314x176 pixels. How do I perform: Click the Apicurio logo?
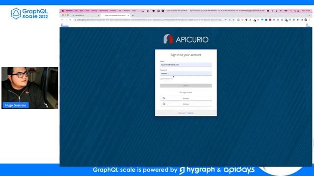coord(186,39)
